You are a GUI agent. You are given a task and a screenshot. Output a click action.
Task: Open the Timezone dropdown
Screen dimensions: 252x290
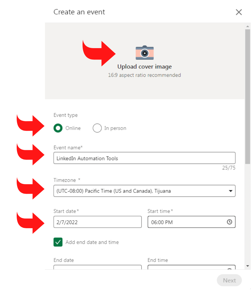tap(144, 191)
